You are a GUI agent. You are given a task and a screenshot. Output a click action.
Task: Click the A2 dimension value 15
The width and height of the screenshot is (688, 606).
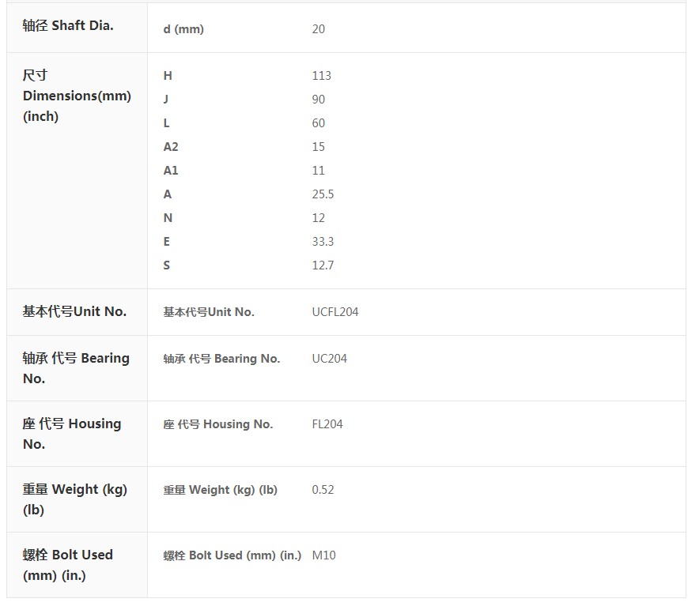tap(319, 147)
